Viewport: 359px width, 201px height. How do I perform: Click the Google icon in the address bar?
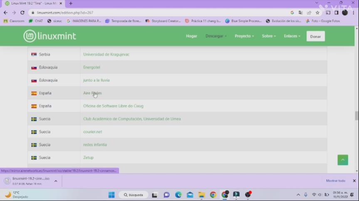pyautogui.click(x=292, y=13)
